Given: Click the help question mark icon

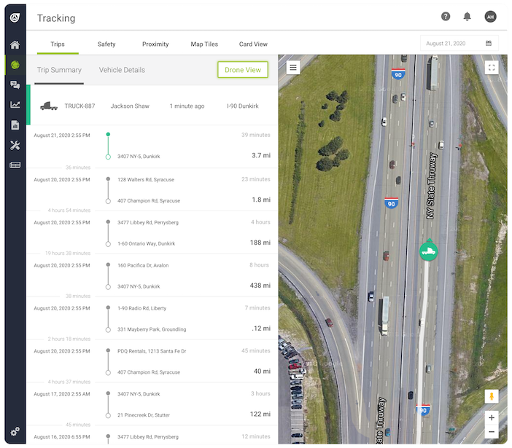Looking at the screenshot, I should 446,17.
